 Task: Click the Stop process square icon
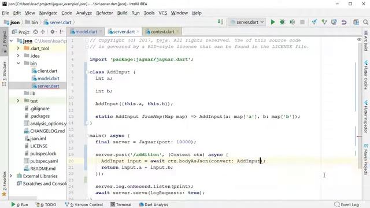[302, 22]
